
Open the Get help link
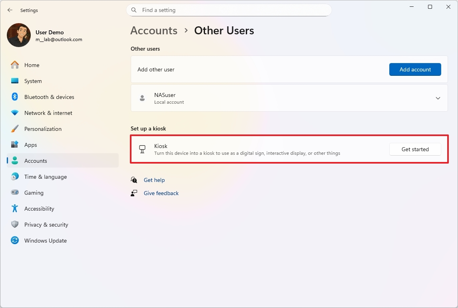point(154,180)
